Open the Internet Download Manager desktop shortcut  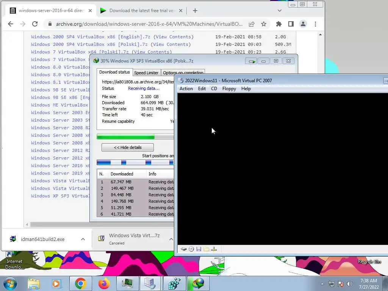[x=14, y=261]
